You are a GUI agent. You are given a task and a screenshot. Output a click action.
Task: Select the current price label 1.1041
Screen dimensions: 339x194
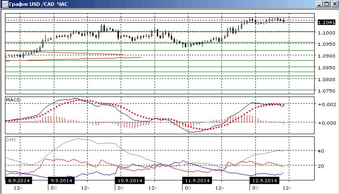coord(326,22)
